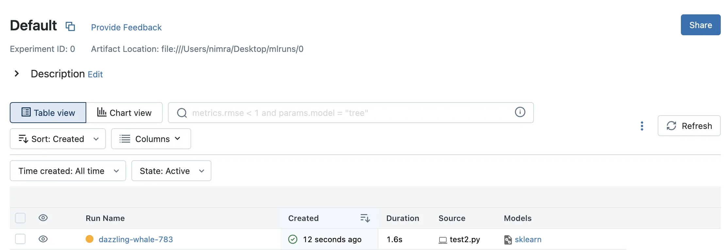
Task: Select the Table view tab
Action: tap(48, 113)
